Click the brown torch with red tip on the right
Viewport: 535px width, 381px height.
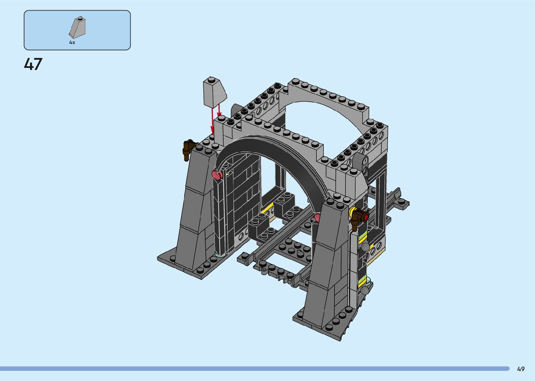360,217
